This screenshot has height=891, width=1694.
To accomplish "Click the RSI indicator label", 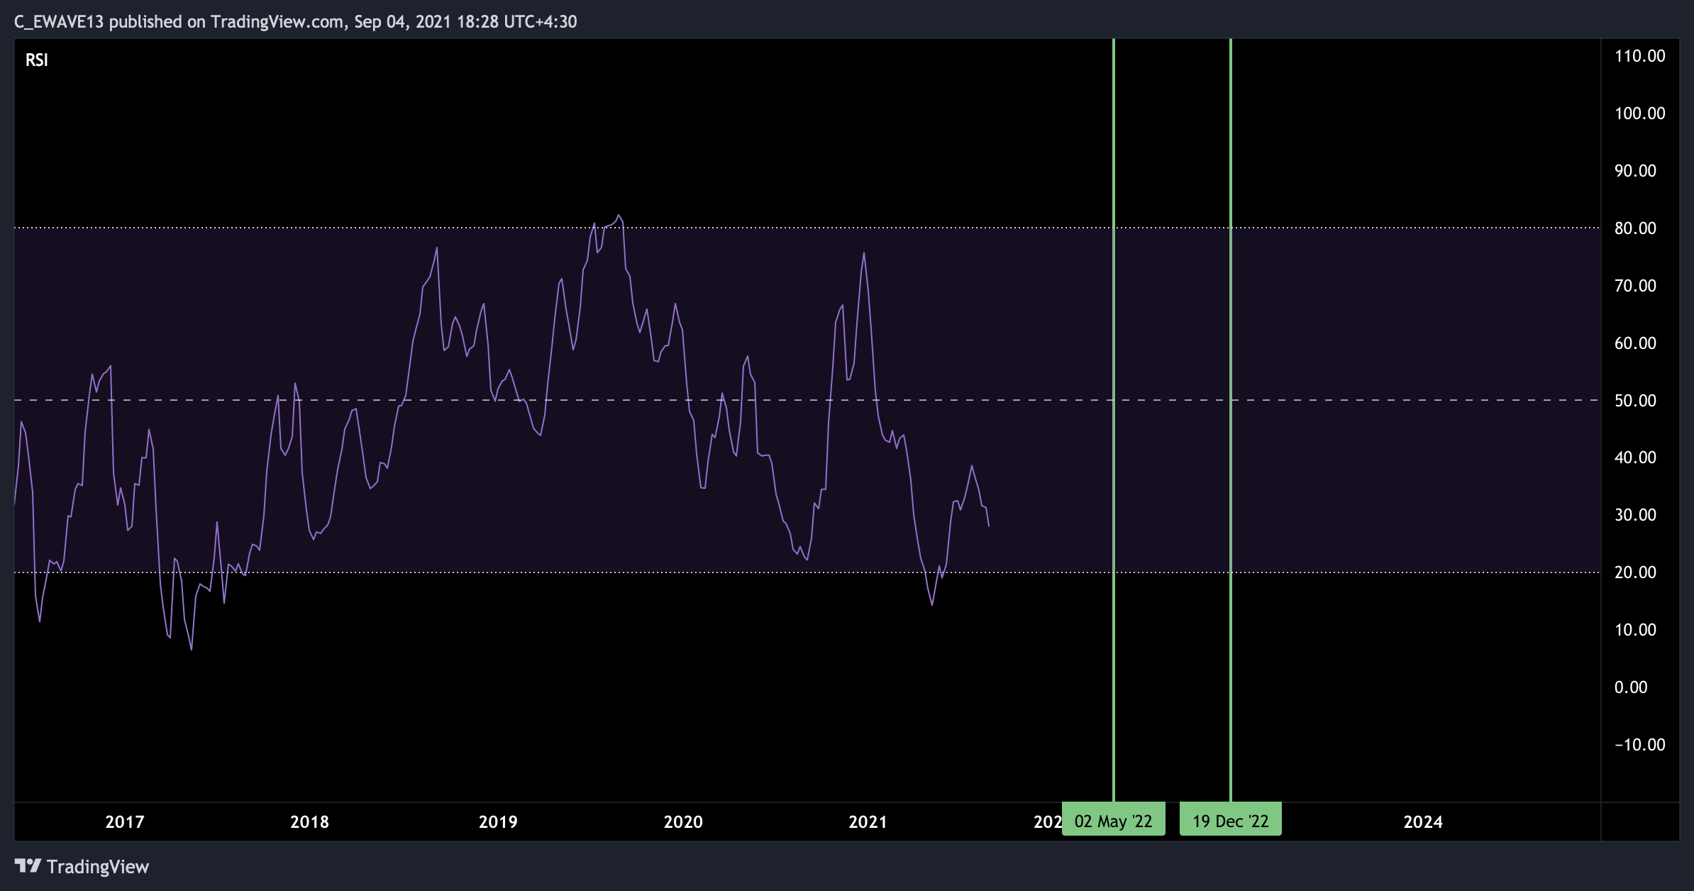I will 37,60.
